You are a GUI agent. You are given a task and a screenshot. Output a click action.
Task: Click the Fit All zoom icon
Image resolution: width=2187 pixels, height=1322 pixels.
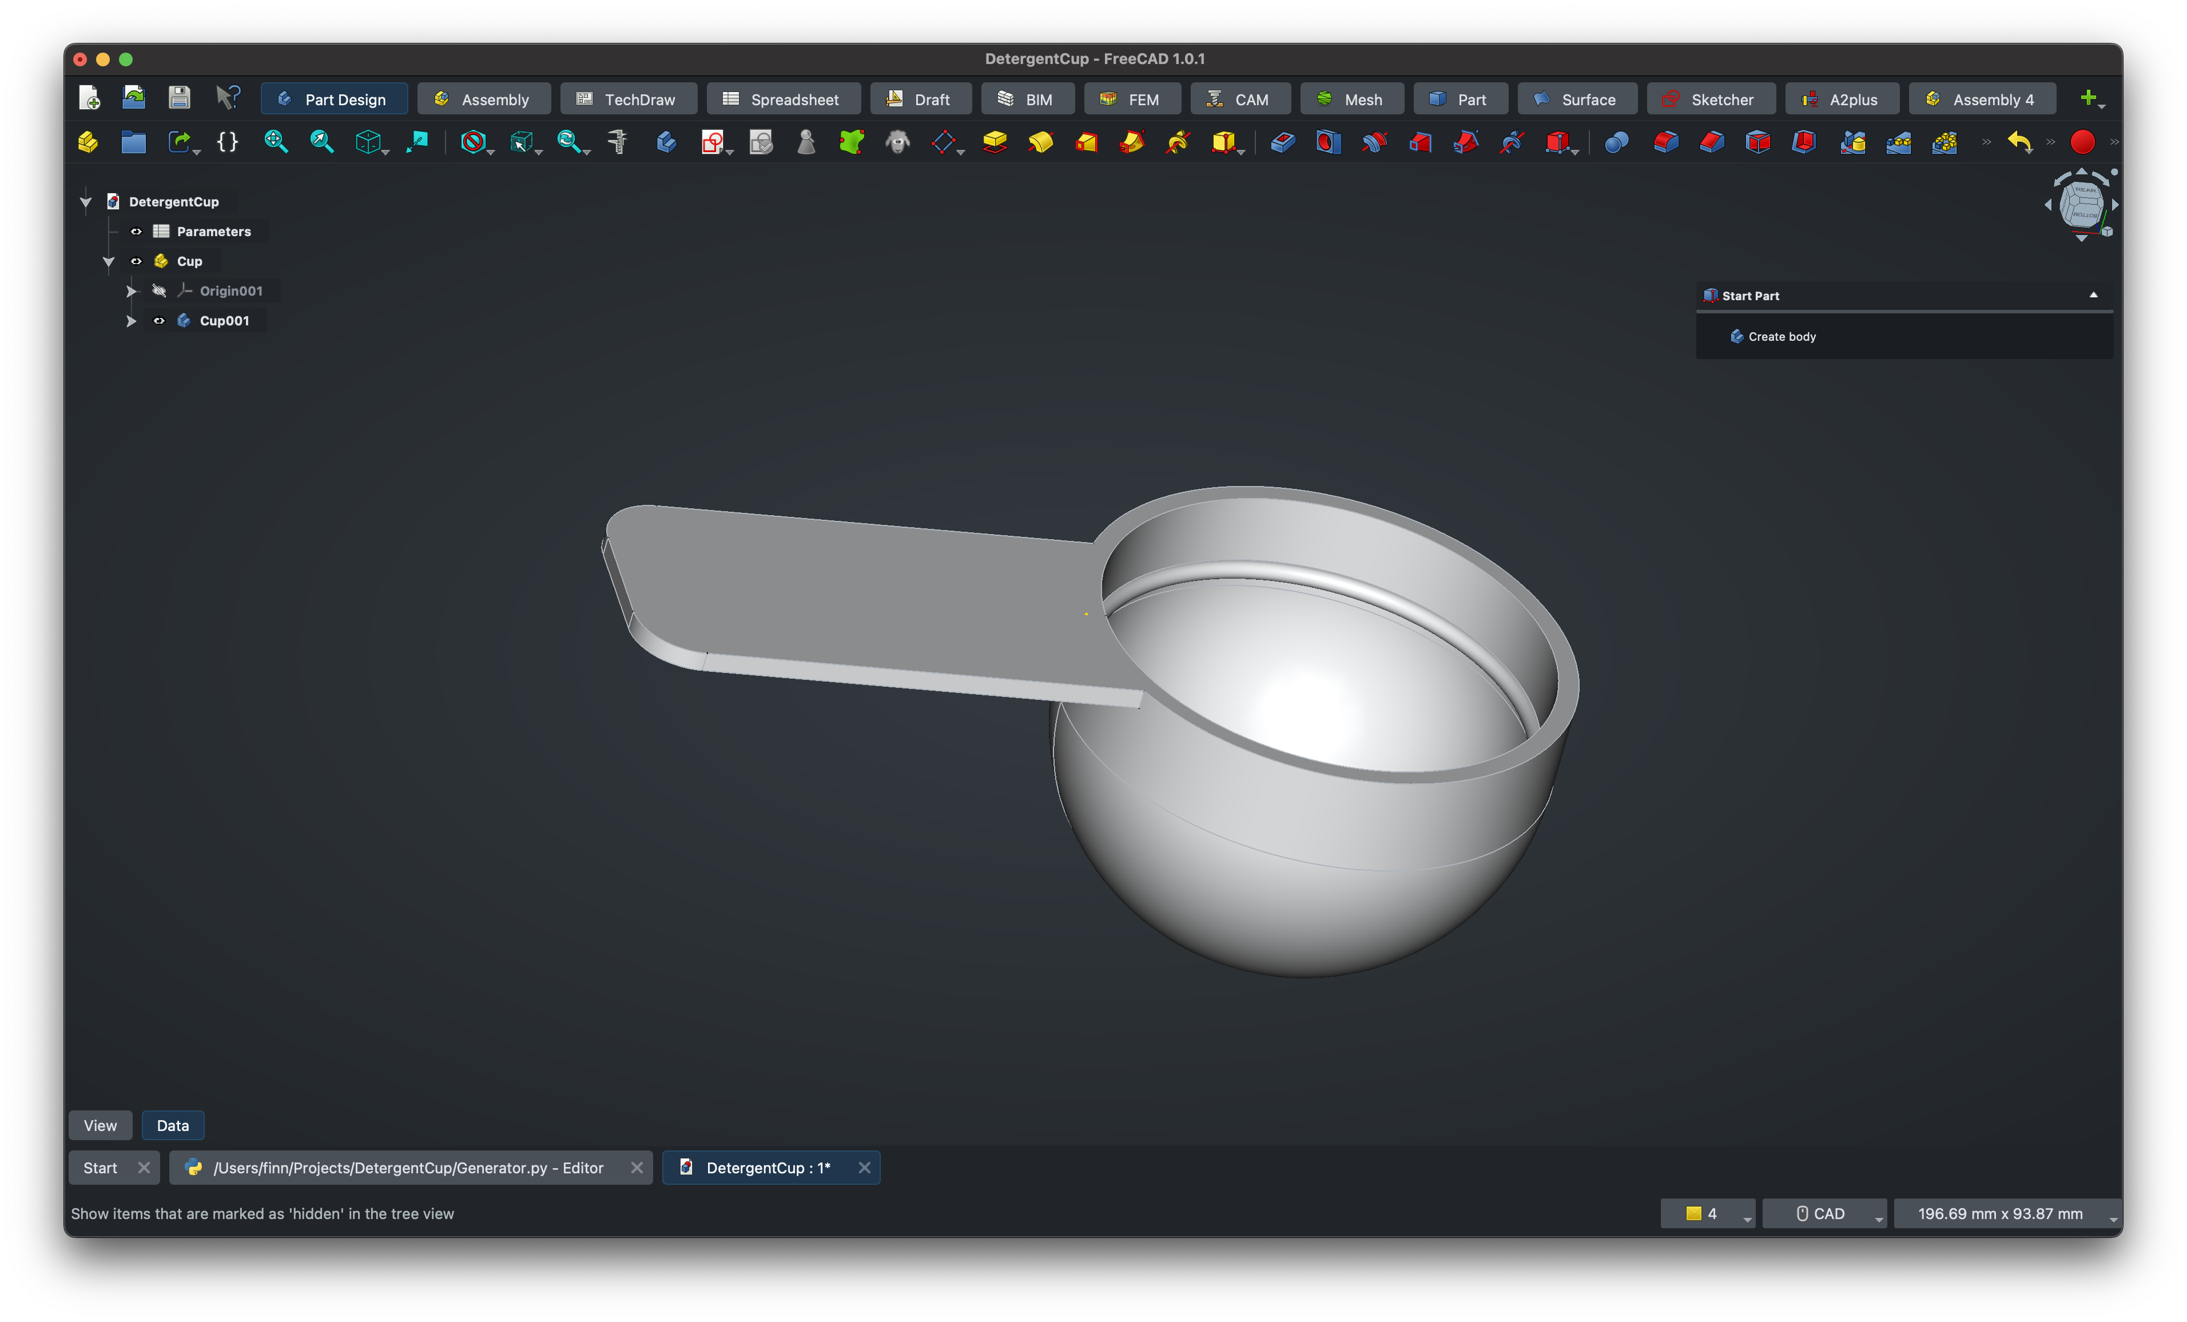click(x=275, y=142)
